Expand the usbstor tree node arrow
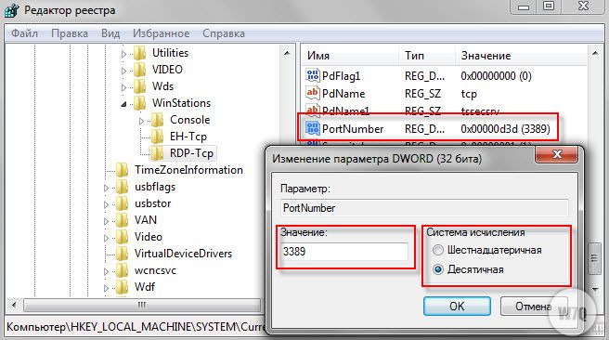This screenshot has height=340, width=609. [x=107, y=204]
